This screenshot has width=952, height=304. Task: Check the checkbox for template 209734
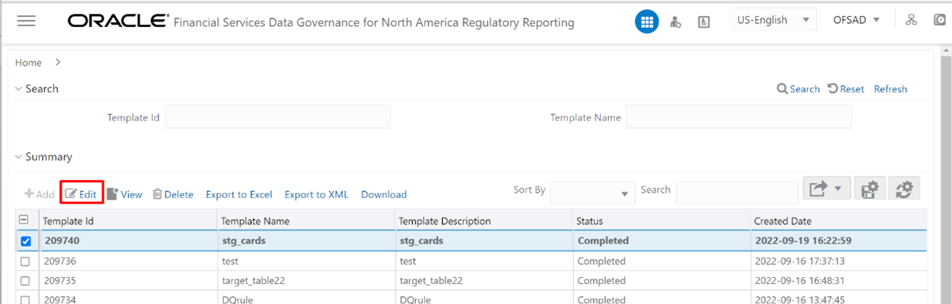pyautogui.click(x=25, y=299)
